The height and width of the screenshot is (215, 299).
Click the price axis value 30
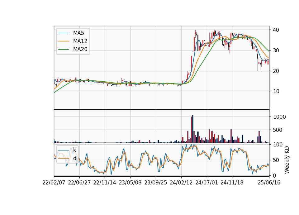point(276,50)
